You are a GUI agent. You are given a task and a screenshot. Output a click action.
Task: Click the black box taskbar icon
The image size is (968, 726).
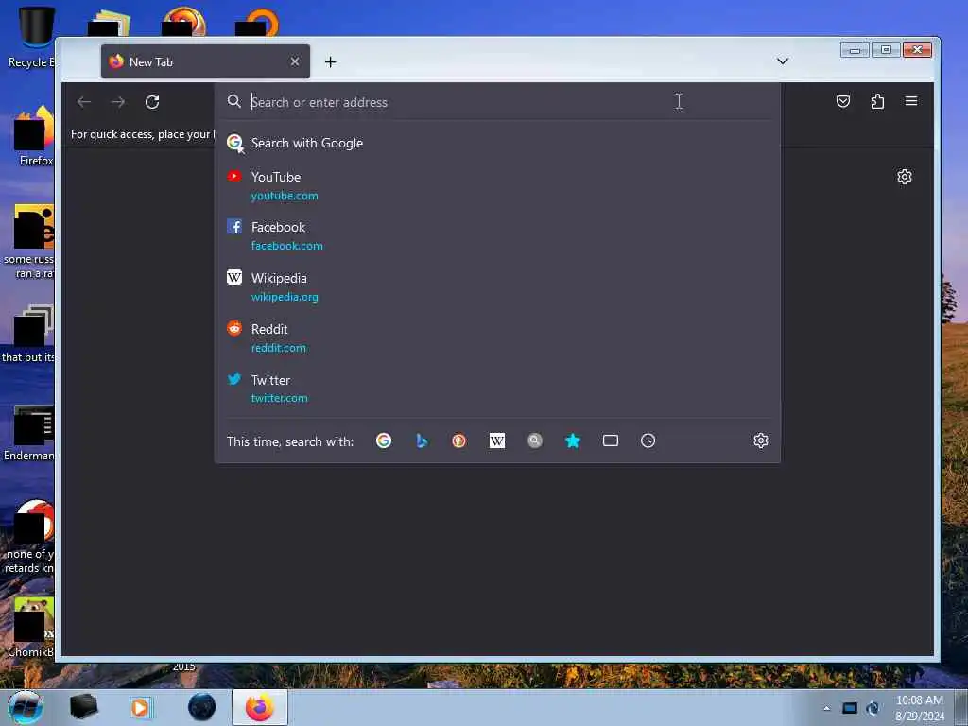pyautogui.click(x=83, y=707)
